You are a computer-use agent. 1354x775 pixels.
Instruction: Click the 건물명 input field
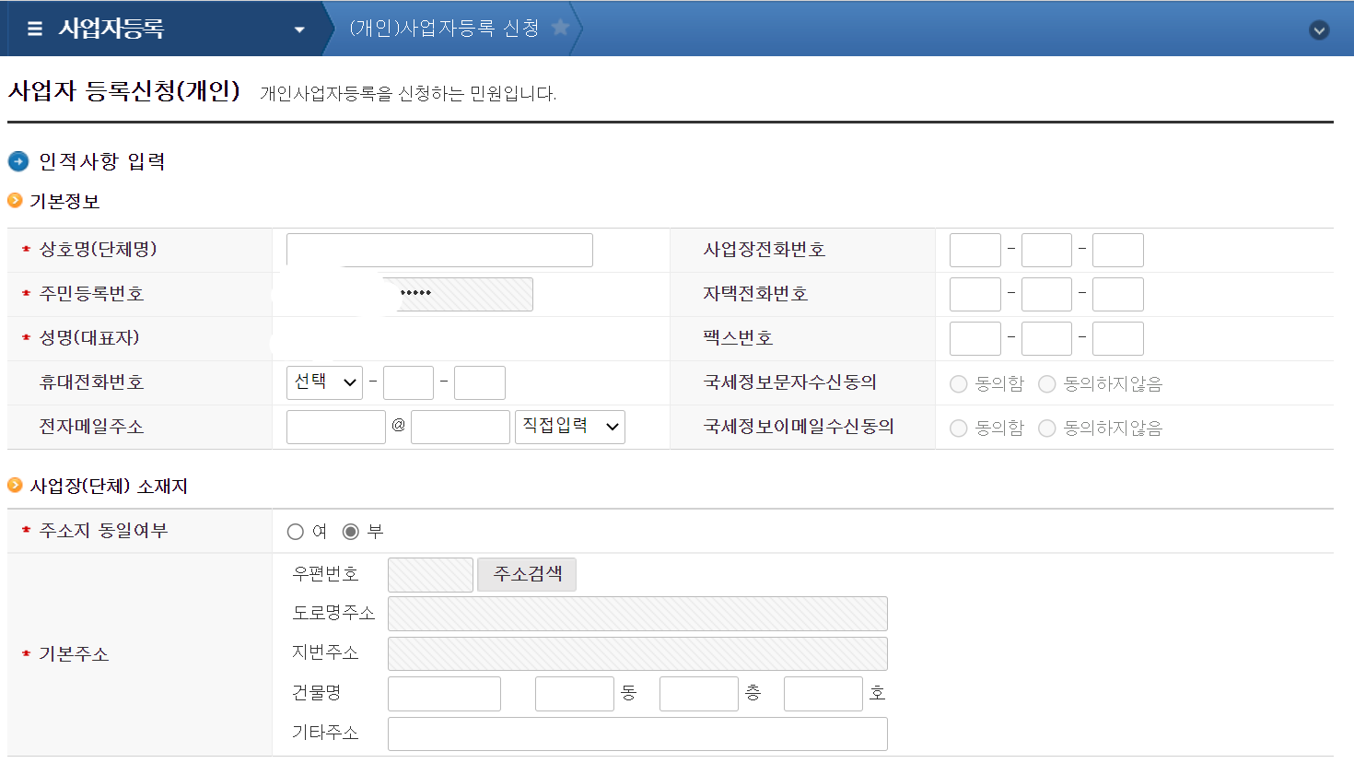click(x=444, y=693)
